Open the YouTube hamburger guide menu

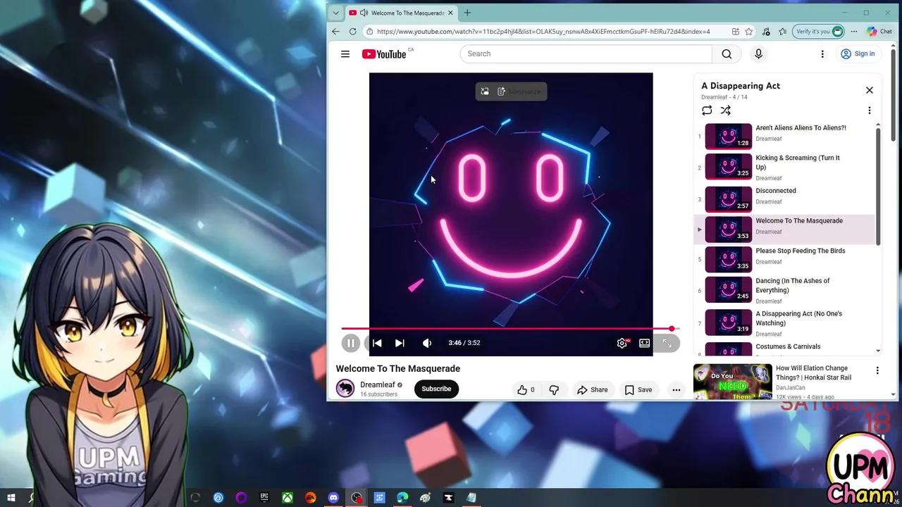coord(345,54)
